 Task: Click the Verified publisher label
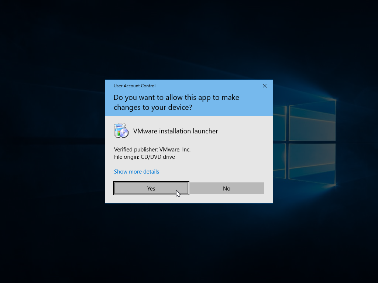tap(136, 150)
